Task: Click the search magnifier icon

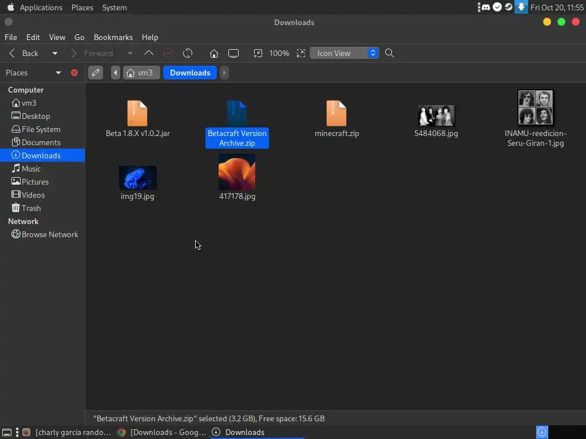Action: click(x=389, y=53)
